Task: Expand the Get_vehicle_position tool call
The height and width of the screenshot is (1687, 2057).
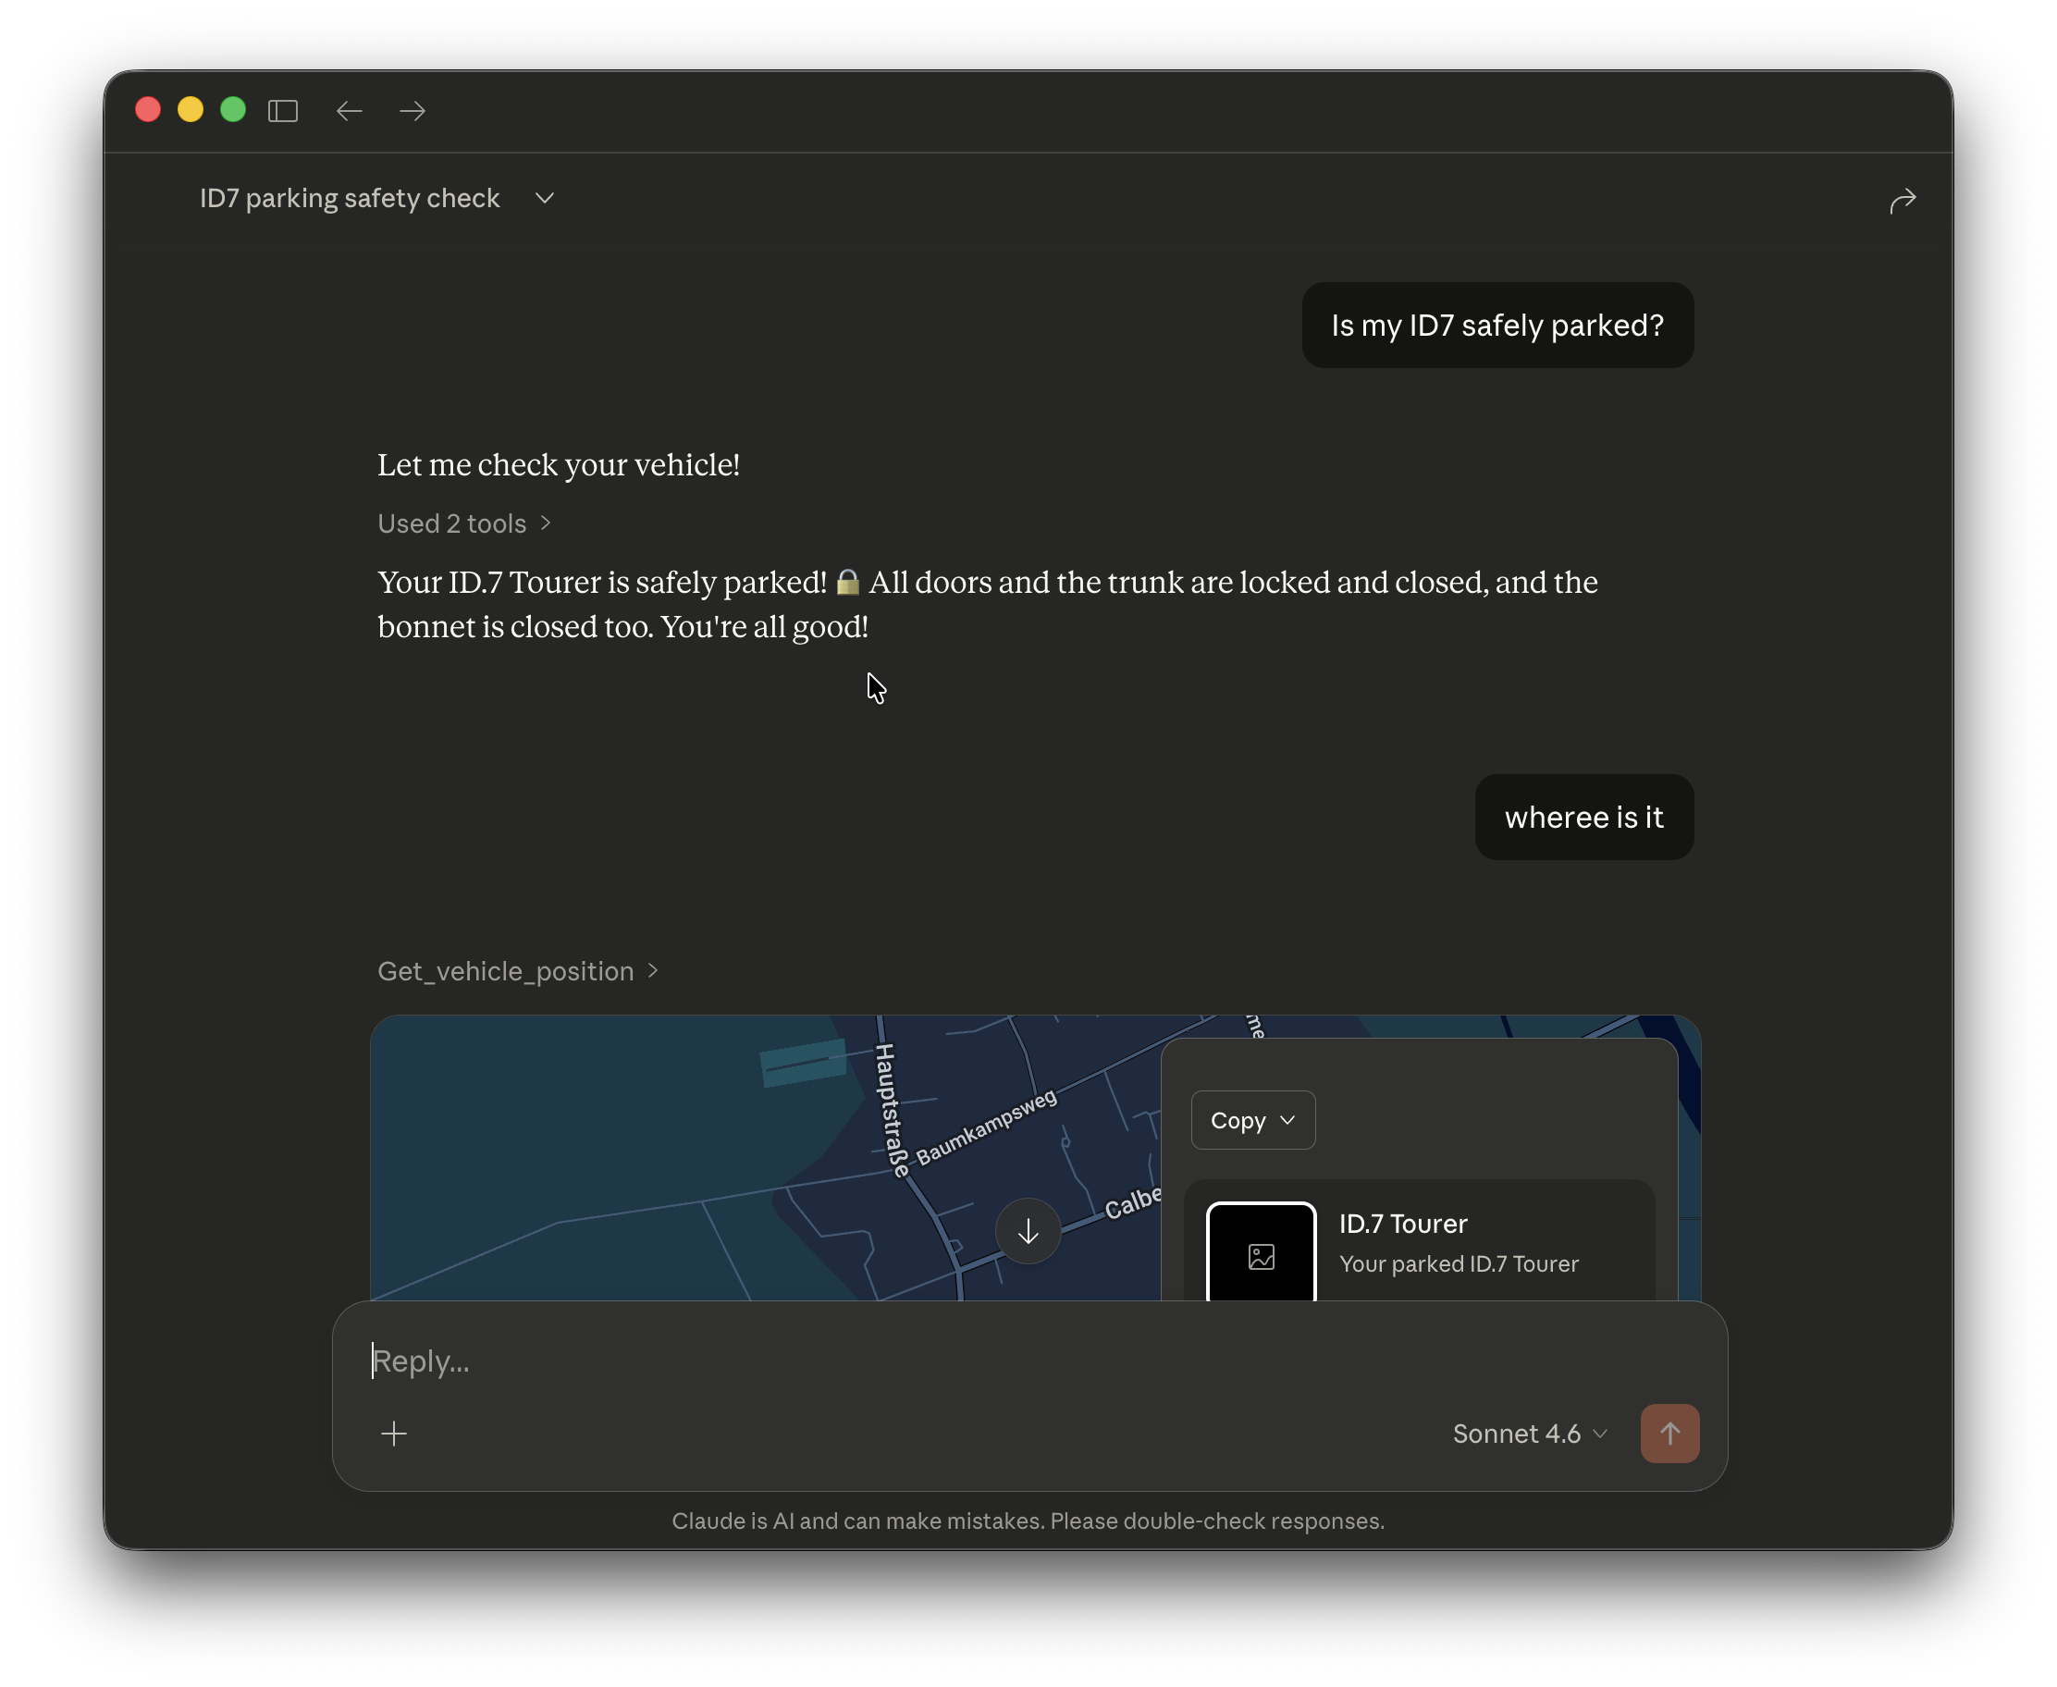Action: click(518, 971)
